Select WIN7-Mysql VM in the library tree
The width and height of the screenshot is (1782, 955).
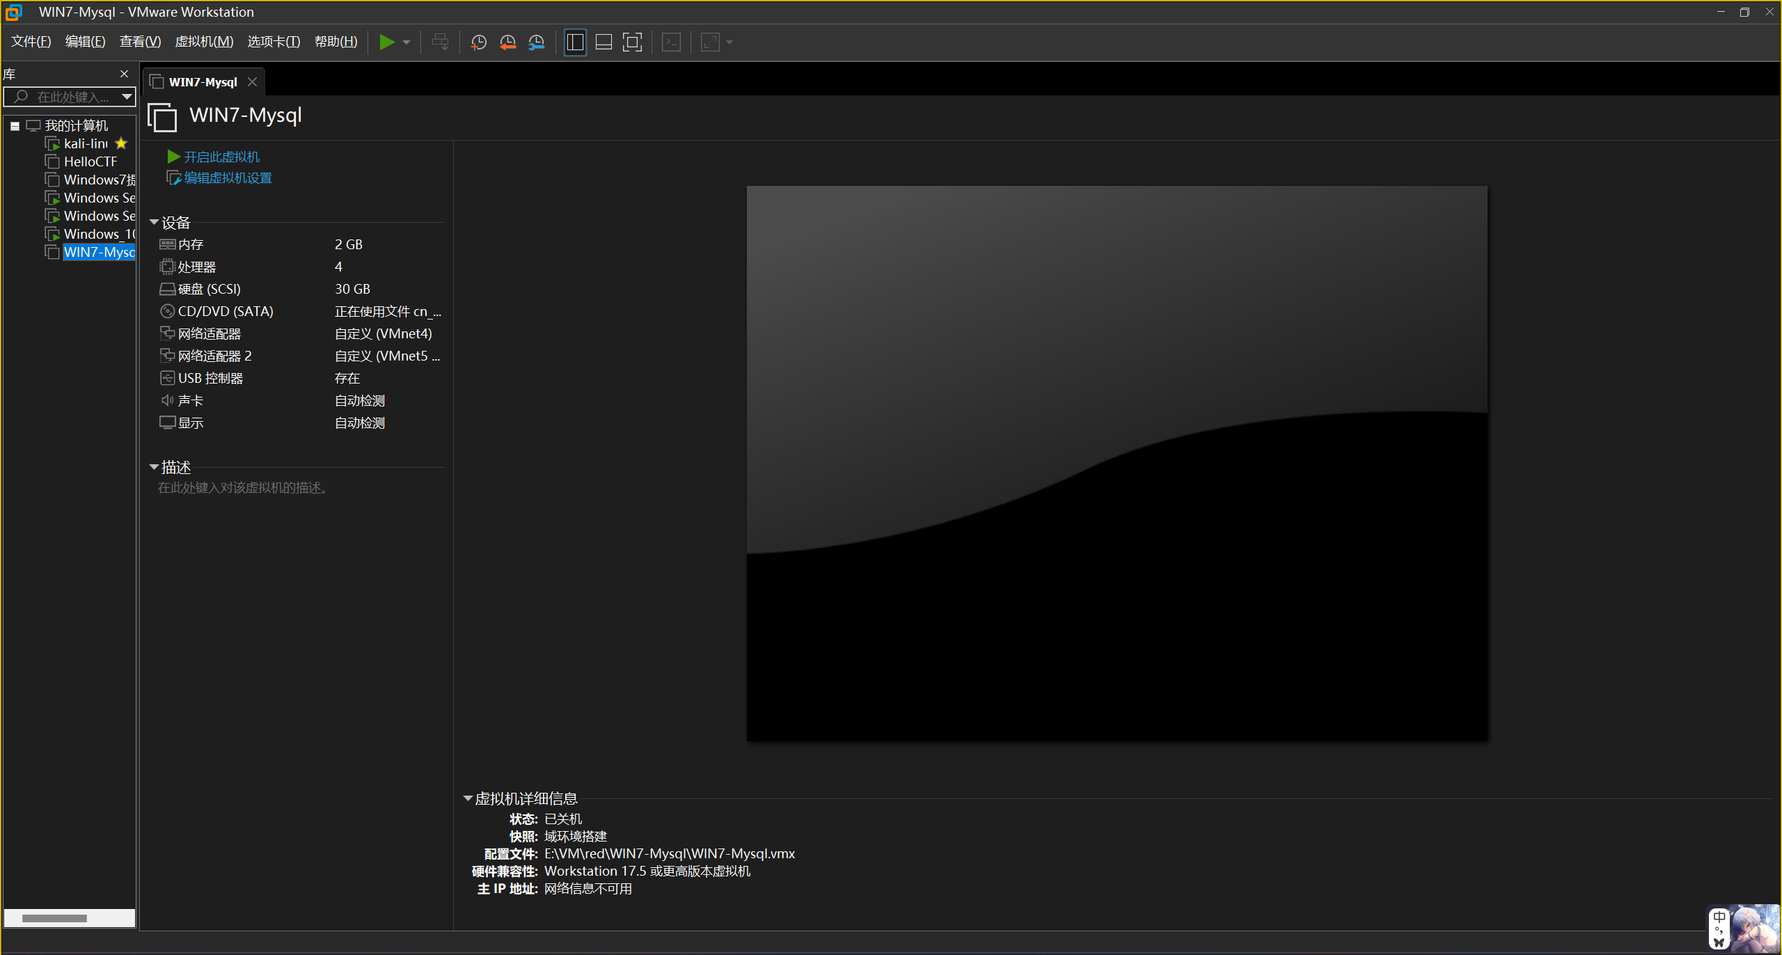point(99,252)
